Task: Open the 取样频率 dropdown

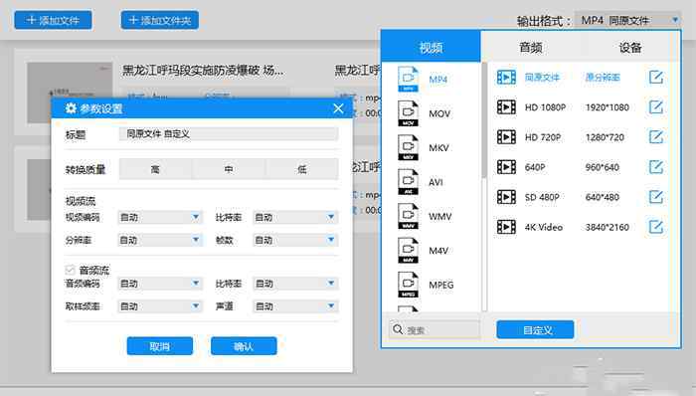Action: tap(160, 306)
